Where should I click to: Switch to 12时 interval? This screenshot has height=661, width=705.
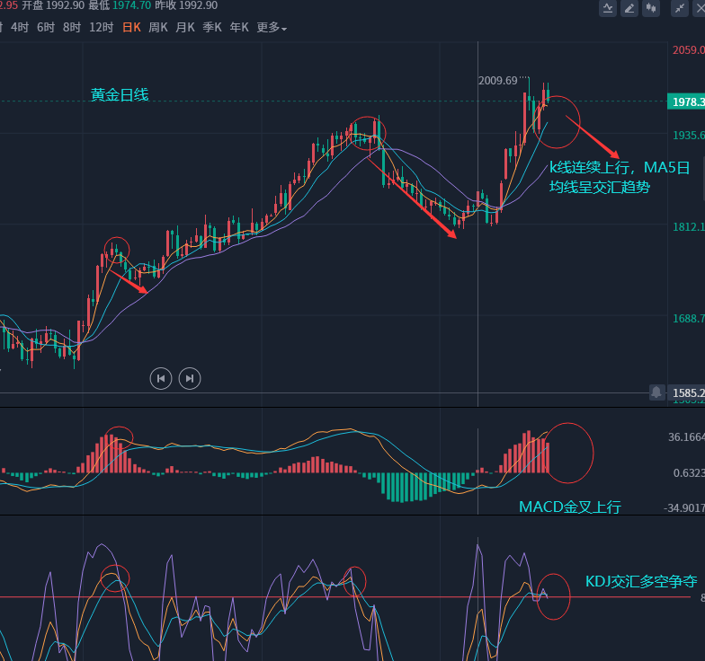(101, 28)
